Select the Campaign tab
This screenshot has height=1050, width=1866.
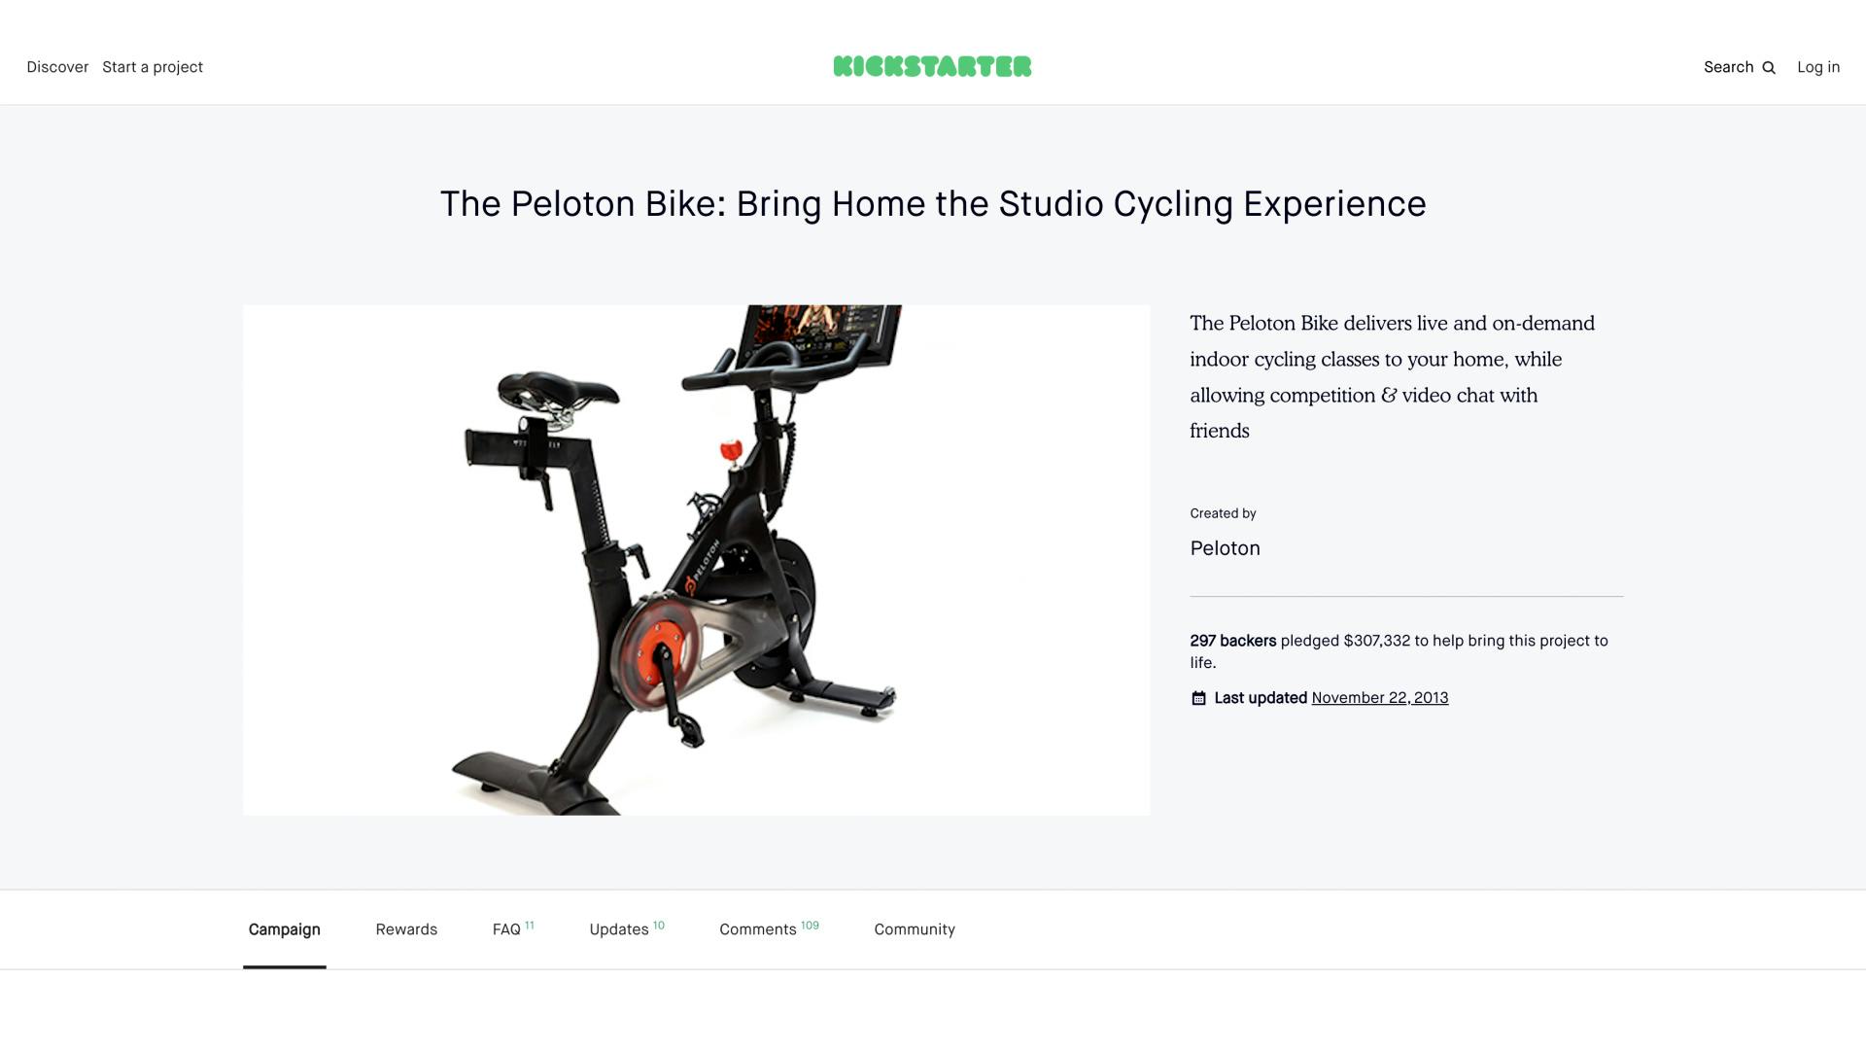tap(284, 929)
